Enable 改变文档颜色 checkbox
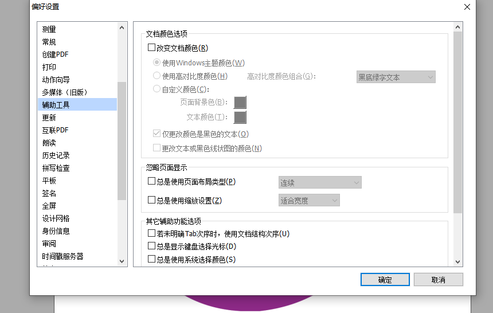The image size is (493, 313). [151, 48]
